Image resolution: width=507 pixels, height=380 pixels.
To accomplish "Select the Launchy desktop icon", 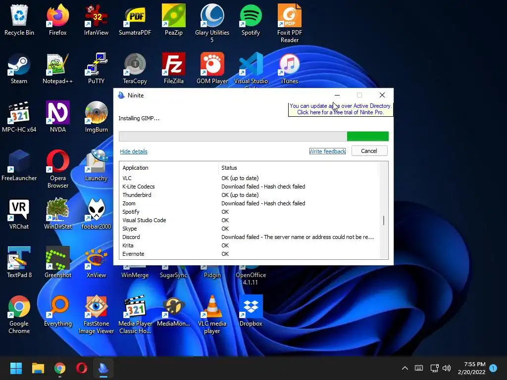I will pos(96,165).
